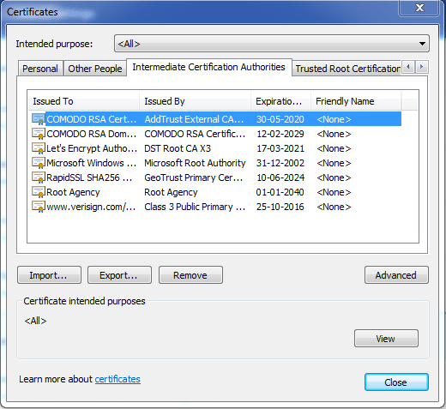The image size is (446, 409).
Task: Click the tab scroll right arrow
Action: click(422, 67)
